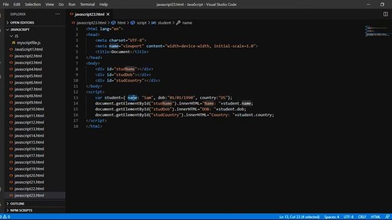392x220 pixels.
Task: Open the Edit menu
Action: pos(17,4)
